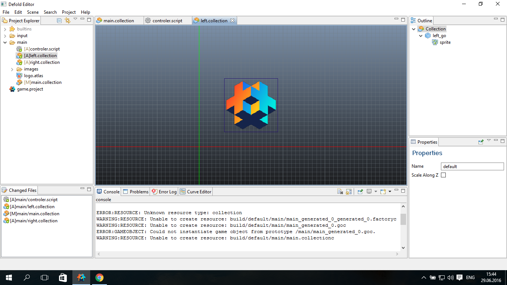Switch to the Problems tab
The image size is (507, 285).
click(135, 191)
